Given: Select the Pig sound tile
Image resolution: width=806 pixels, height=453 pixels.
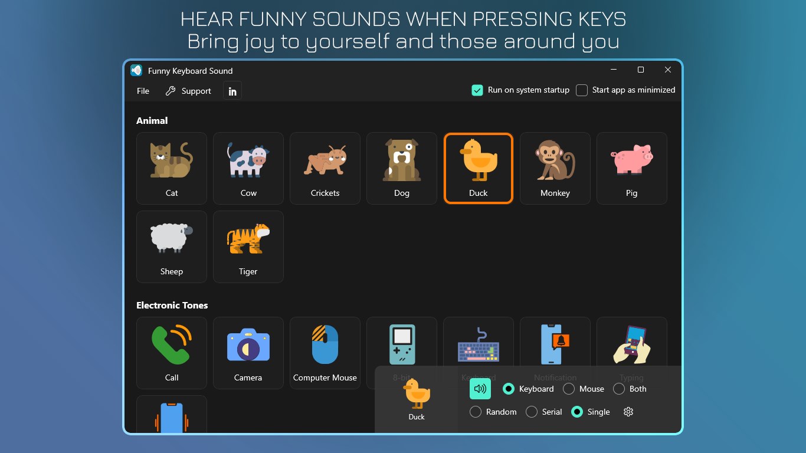Looking at the screenshot, I should 632,168.
